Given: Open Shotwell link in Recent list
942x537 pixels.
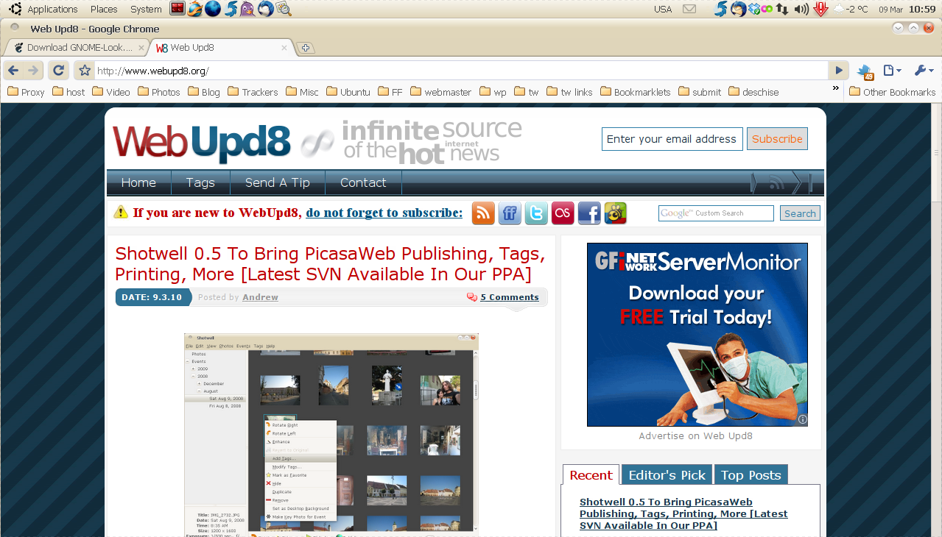Looking at the screenshot, I should pos(683,513).
